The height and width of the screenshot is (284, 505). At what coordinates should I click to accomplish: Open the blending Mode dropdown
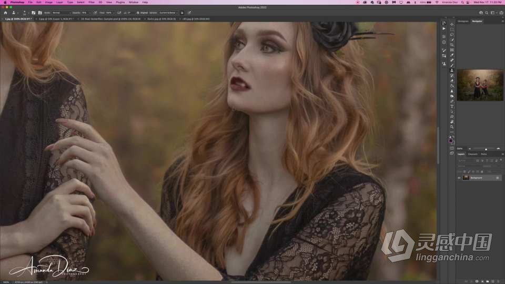coord(62,13)
